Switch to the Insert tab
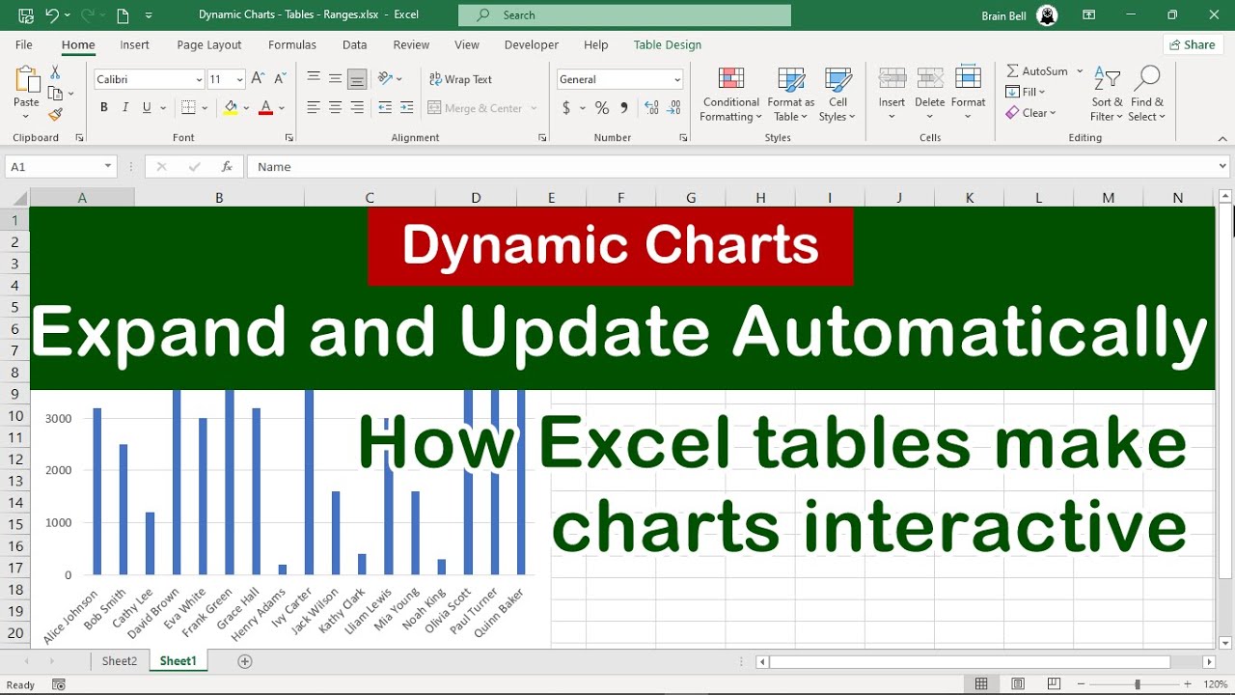The height and width of the screenshot is (695, 1235). (134, 44)
